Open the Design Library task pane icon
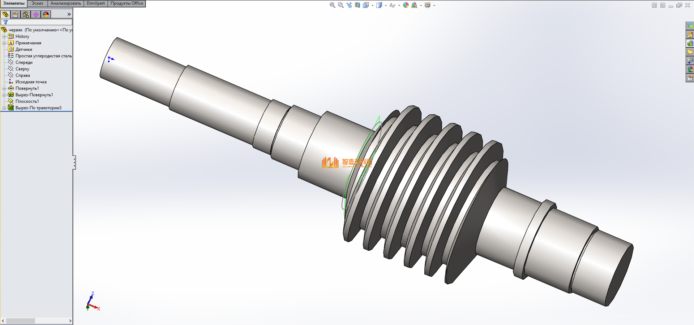Screen dimensions: 694x325 click(690, 43)
